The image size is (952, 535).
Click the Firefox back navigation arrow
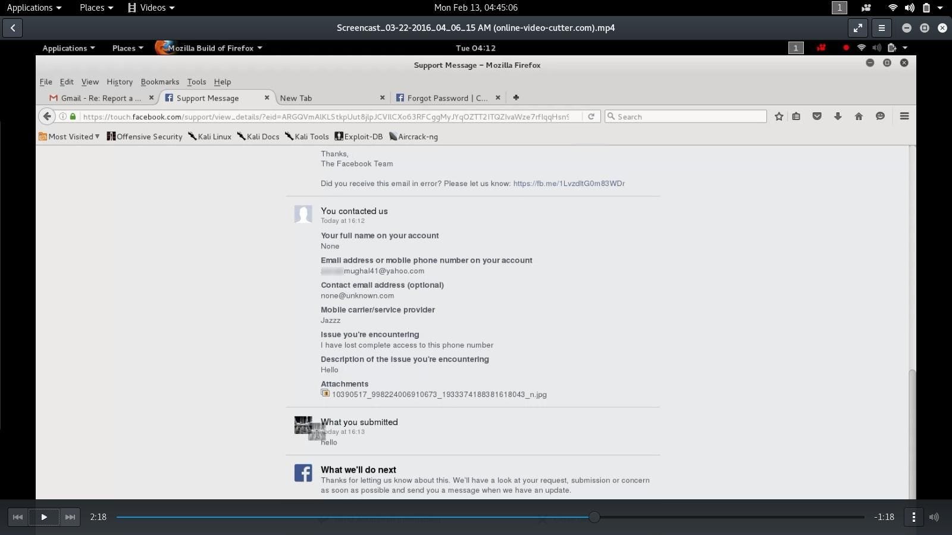[47, 117]
